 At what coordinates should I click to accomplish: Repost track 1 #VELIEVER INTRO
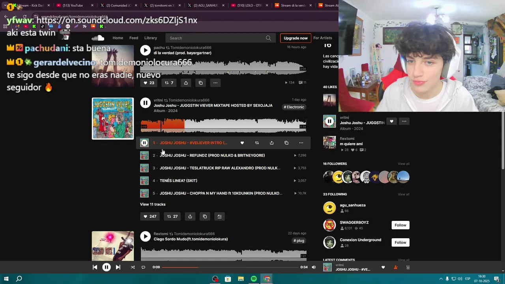257,143
